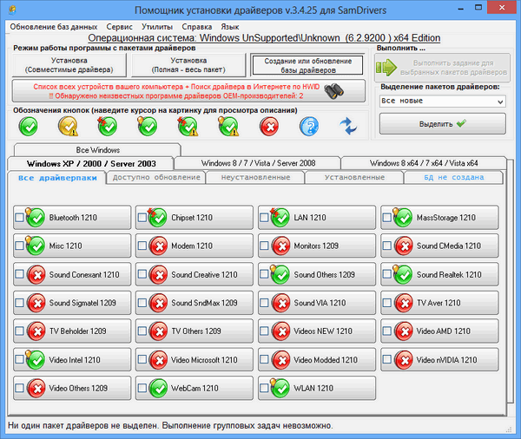This screenshot has width=521, height=439.
Task: Click the red cross icon on Monitors 1209
Action: coord(280,246)
